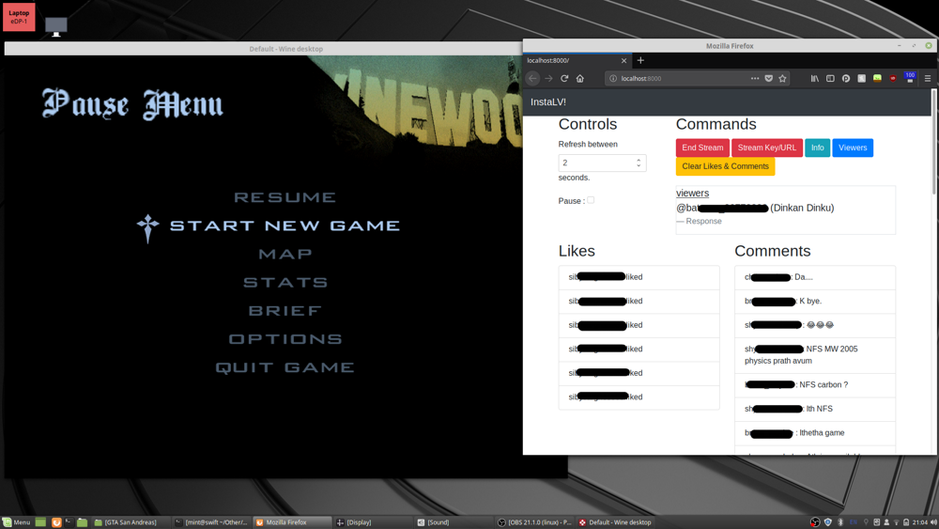Open MAP in the Pause Menu

(x=285, y=254)
